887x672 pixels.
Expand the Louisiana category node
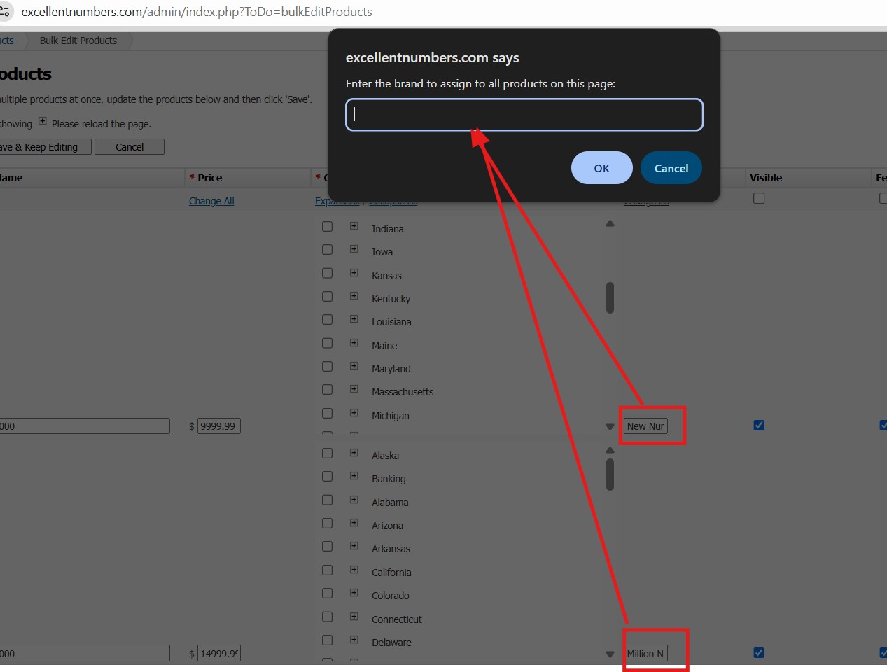point(354,319)
